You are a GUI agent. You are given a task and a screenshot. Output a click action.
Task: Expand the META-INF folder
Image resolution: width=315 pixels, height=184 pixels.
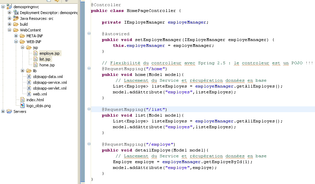[16, 36]
